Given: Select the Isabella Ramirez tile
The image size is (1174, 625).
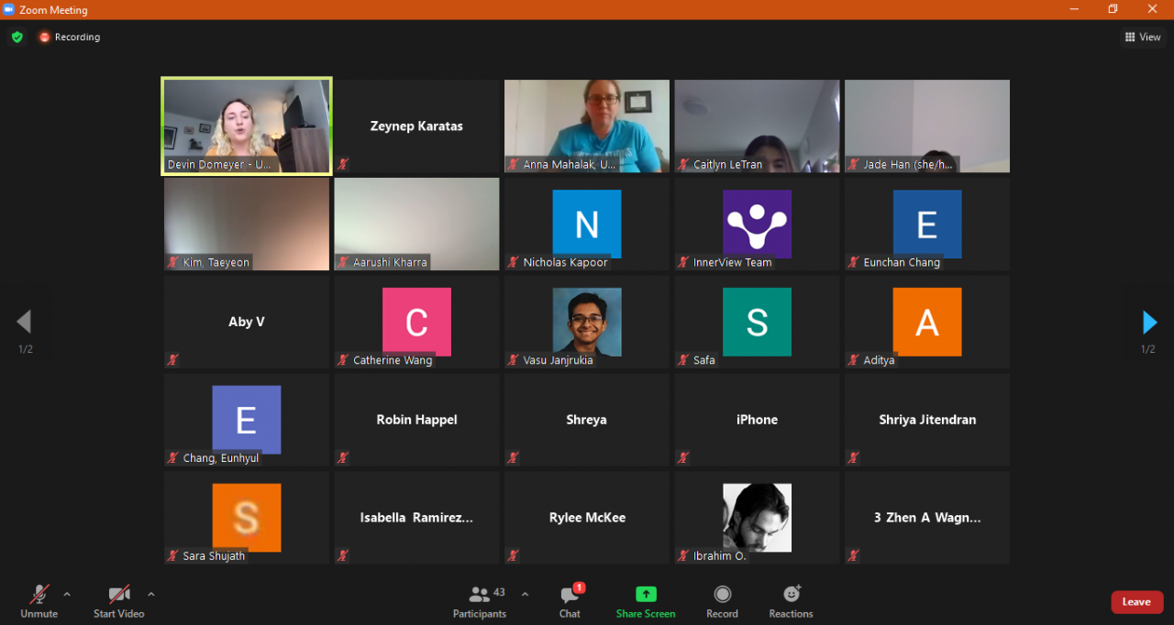Looking at the screenshot, I should click(416, 518).
